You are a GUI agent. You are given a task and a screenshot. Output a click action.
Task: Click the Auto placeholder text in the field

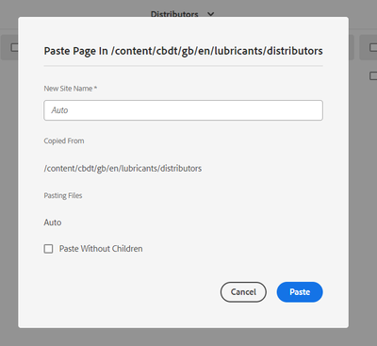click(x=59, y=110)
